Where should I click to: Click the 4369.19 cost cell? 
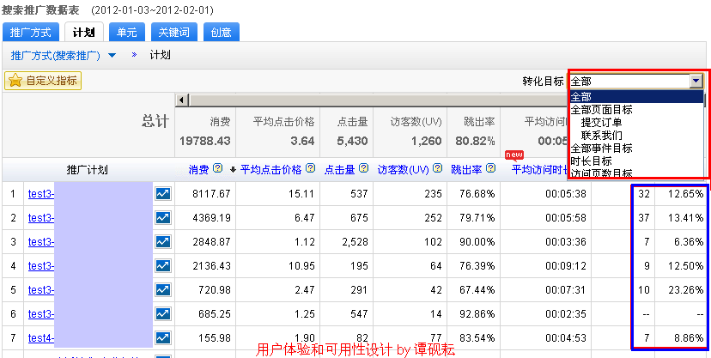point(211,218)
